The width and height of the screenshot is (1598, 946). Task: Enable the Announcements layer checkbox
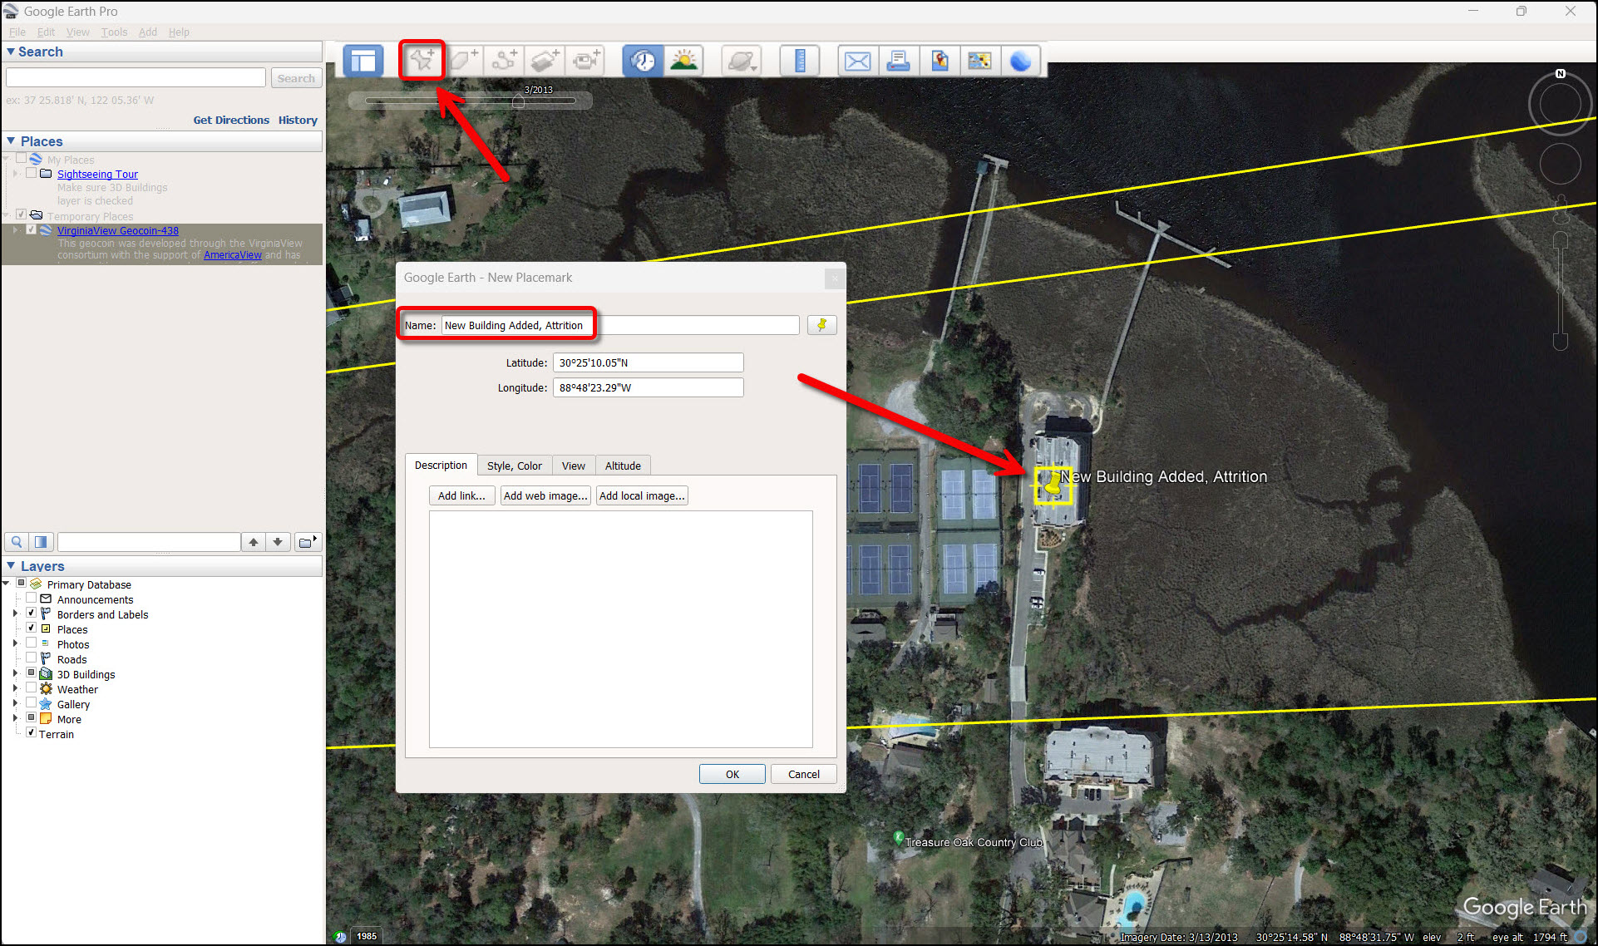(31, 599)
